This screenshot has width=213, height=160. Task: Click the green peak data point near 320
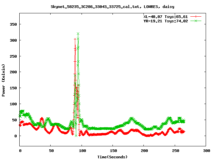78,33
